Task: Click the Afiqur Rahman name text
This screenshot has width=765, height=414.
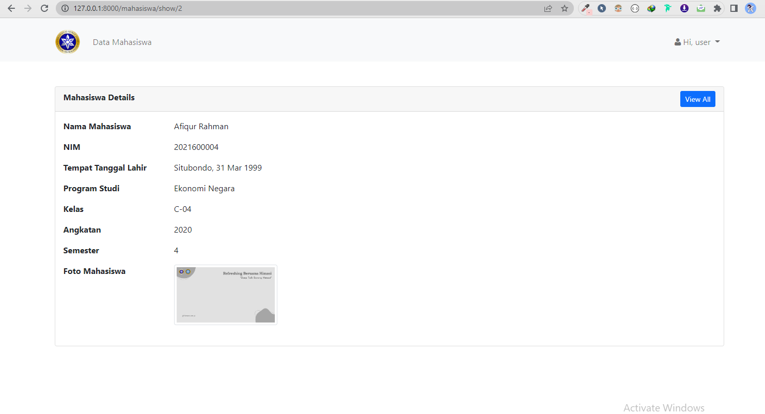Action: [201, 127]
